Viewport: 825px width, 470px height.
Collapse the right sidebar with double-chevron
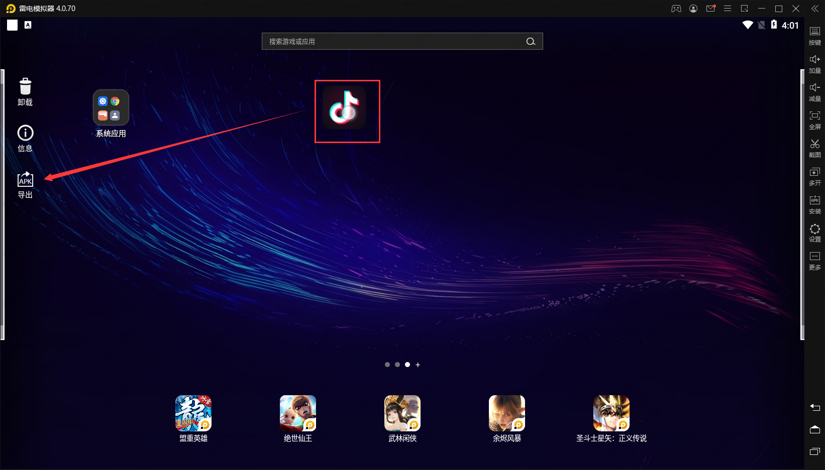[x=814, y=9]
